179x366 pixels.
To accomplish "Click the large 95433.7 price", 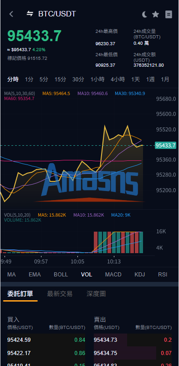I will click(x=35, y=36).
